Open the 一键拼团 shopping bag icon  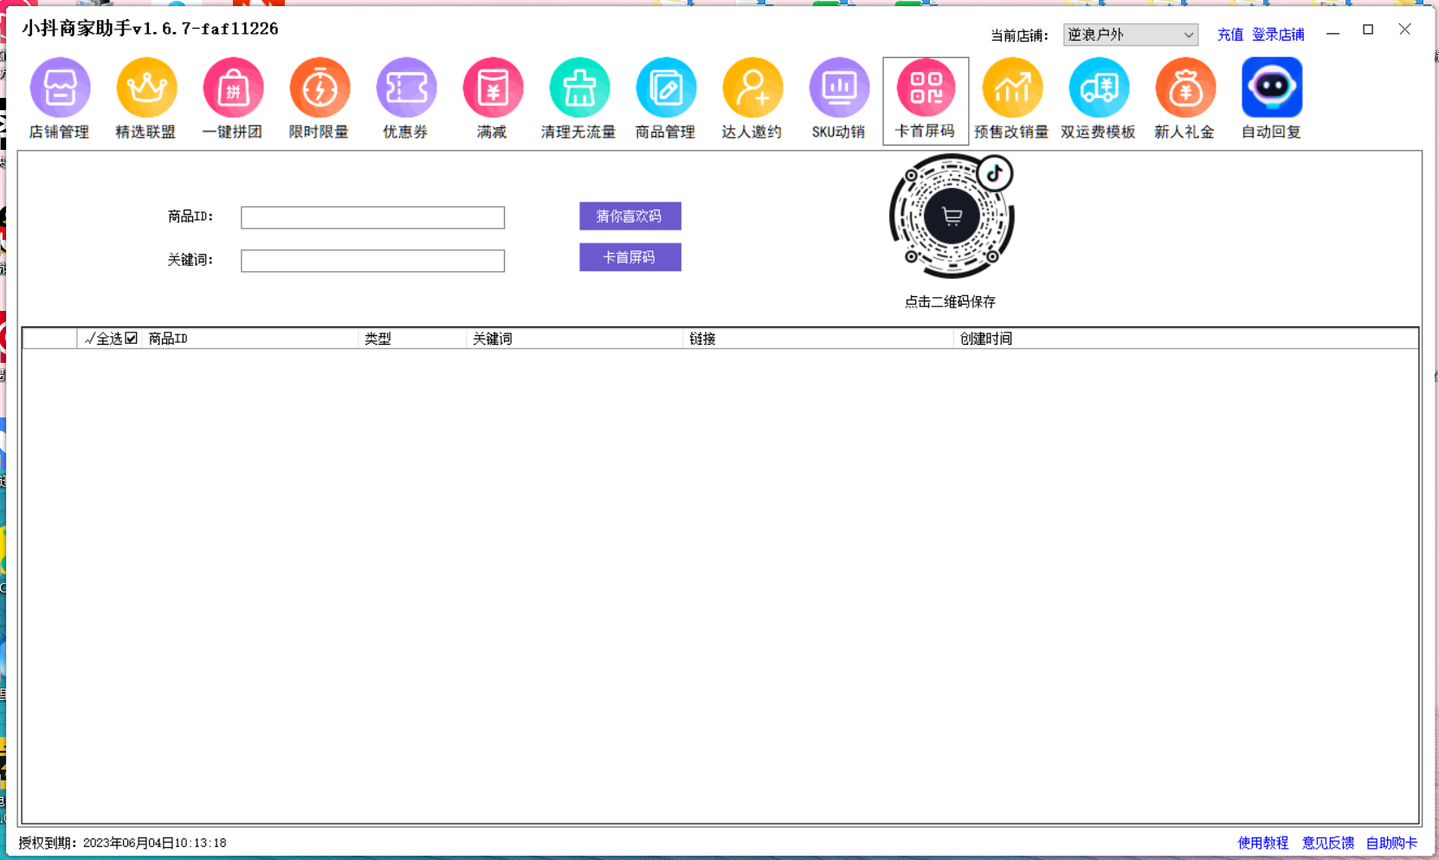coord(233,87)
